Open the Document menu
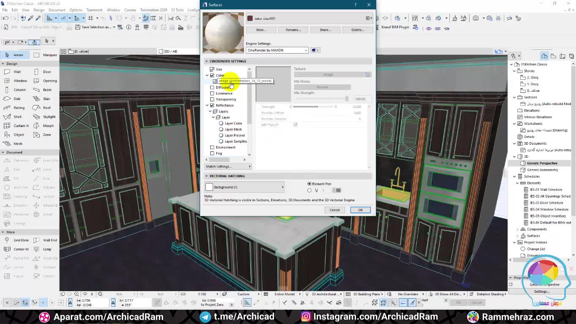Viewport: 576px width, 324px height. pos(57,10)
